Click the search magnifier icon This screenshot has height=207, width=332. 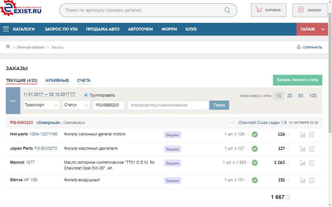click(x=227, y=10)
